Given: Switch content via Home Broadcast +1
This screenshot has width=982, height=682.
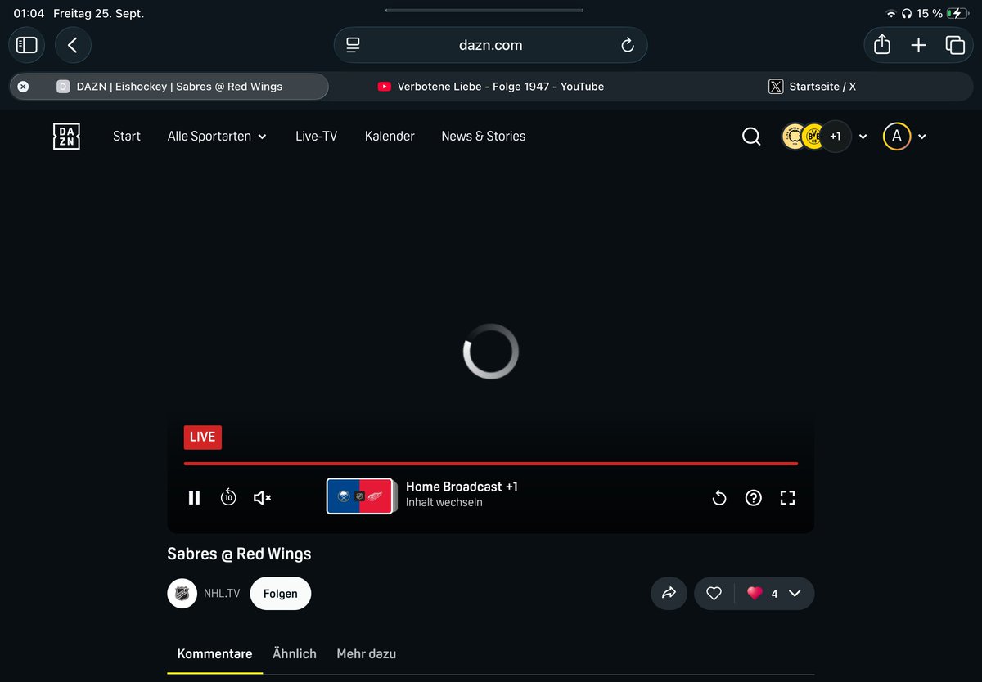Looking at the screenshot, I should coord(462,494).
